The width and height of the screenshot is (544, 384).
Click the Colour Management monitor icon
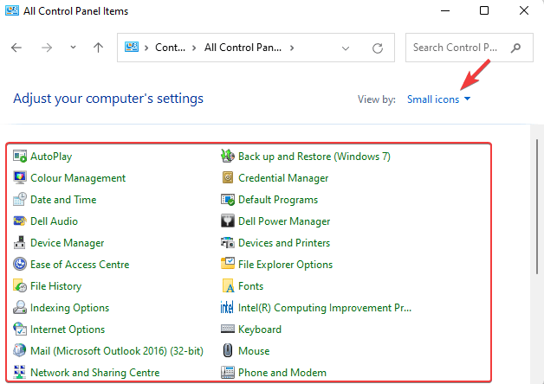point(20,178)
